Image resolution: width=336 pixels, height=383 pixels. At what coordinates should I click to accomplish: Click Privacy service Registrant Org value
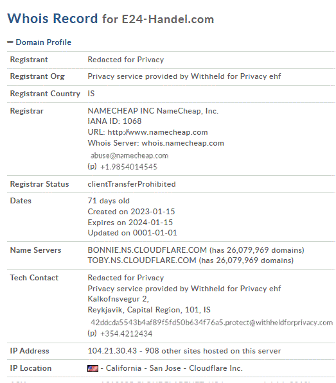(184, 76)
